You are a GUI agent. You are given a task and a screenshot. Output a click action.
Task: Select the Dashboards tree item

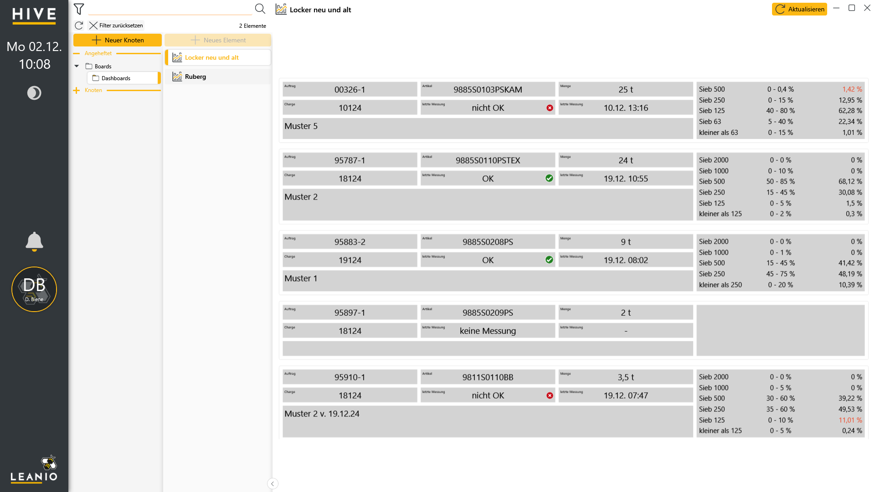[123, 78]
